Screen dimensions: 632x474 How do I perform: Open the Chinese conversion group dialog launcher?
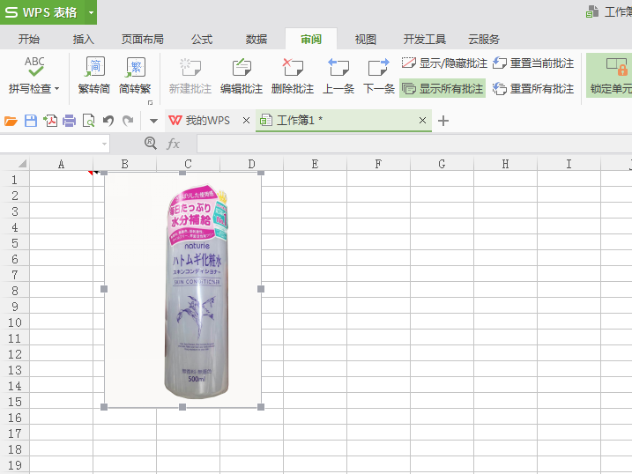[151, 103]
